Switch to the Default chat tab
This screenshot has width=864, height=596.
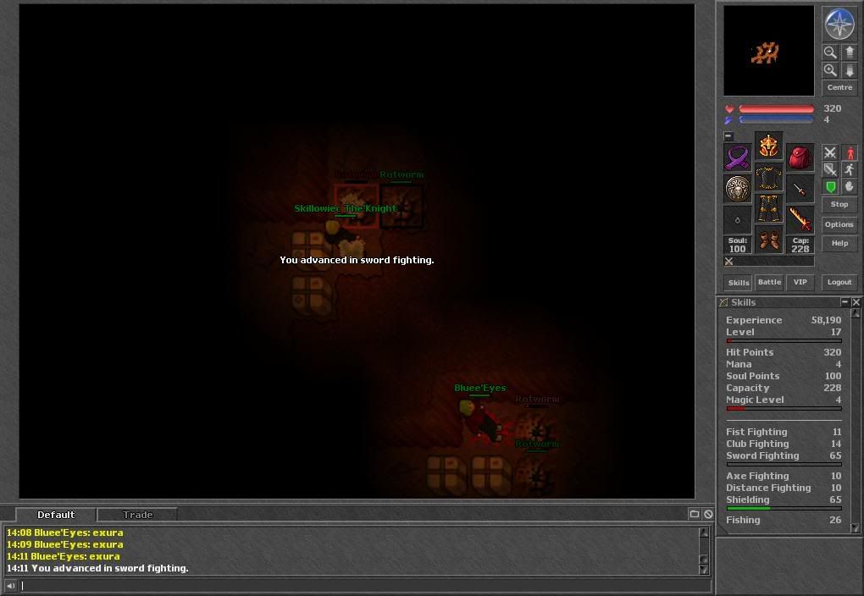coord(56,515)
